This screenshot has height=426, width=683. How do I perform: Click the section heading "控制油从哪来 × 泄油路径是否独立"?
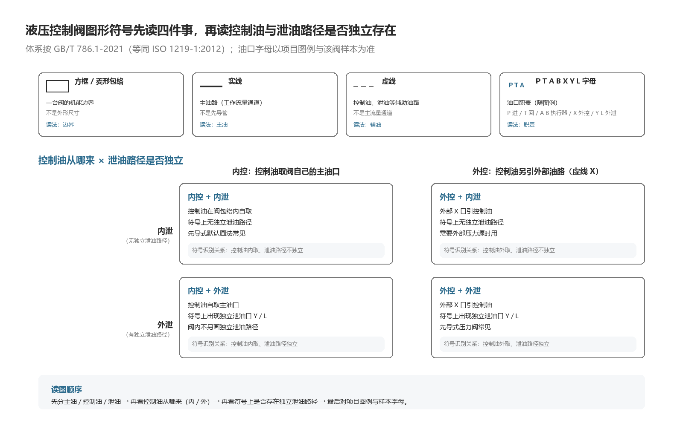coord(111,161)
